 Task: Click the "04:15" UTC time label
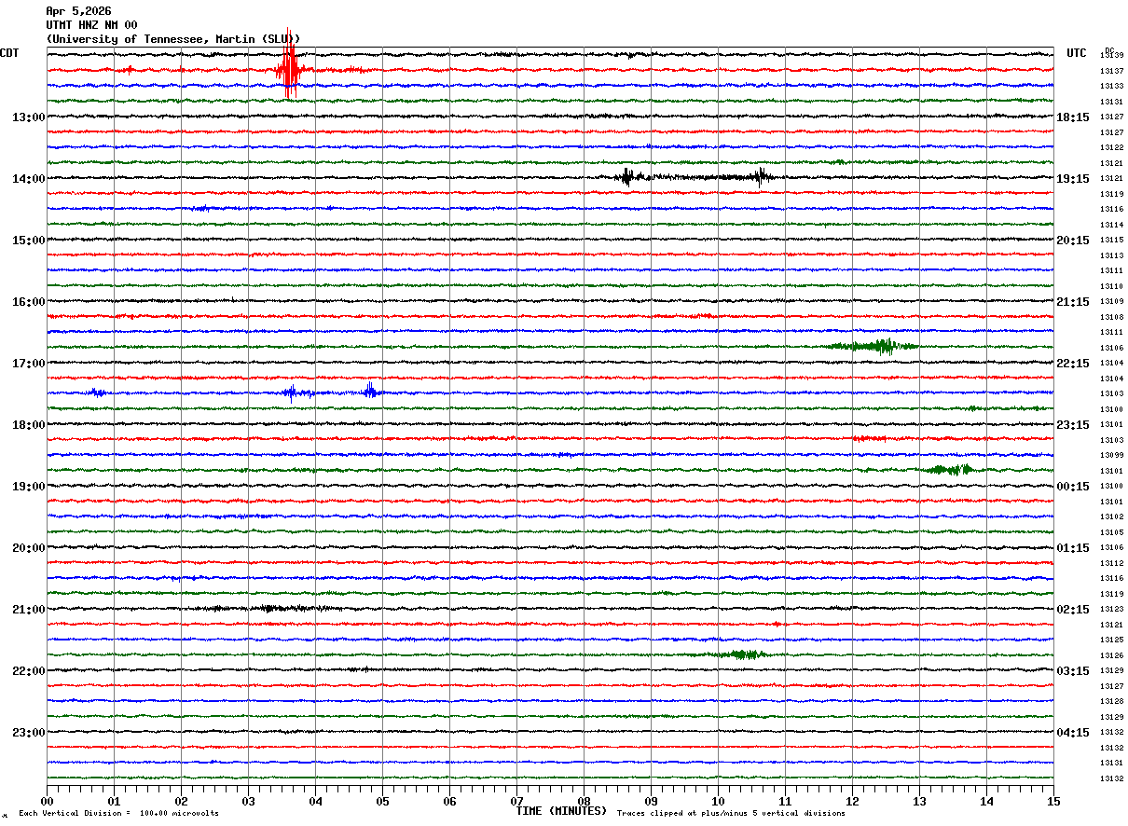(x=1073, y=732)
